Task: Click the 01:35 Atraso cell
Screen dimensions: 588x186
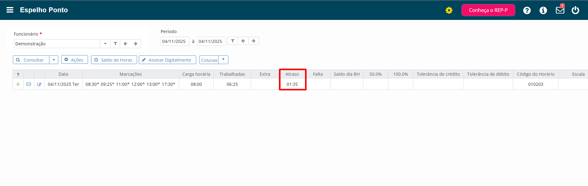Action: [292, 84]
